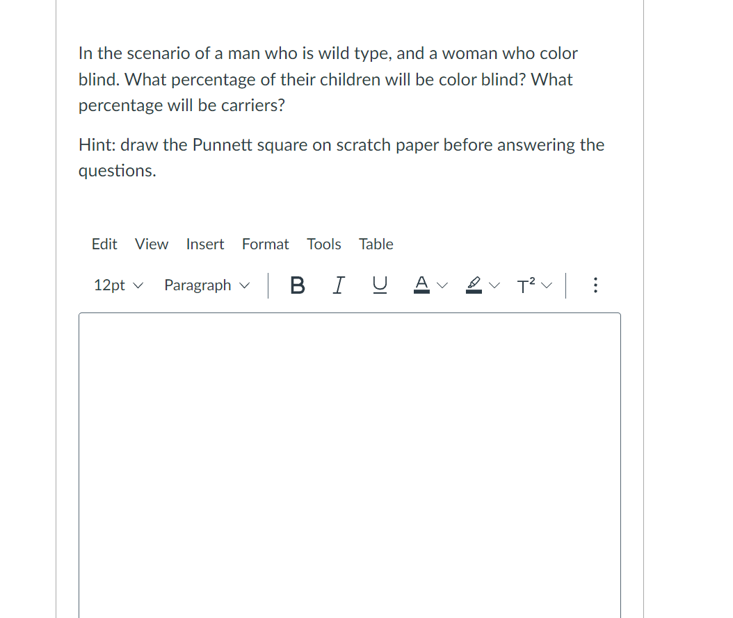Image resolution: width=733 pixels, height=618 pixels.
Task: Apply bold formatting with the B icon
Action: click(297, 285)
